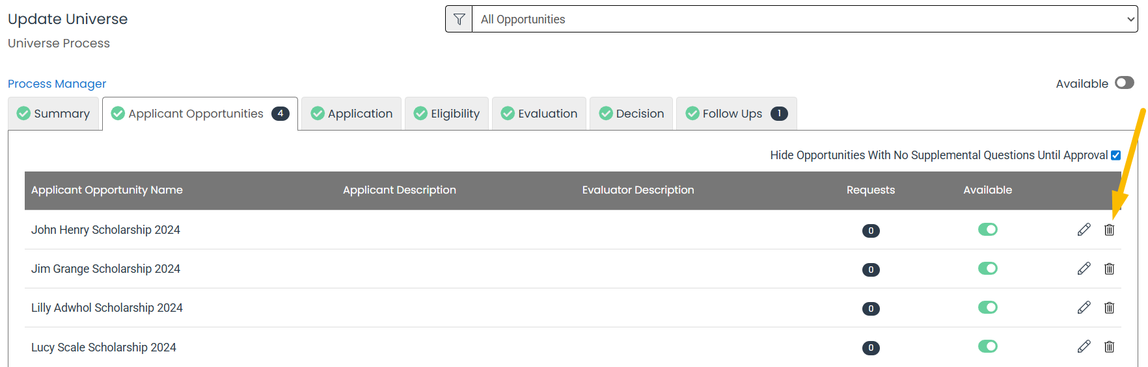Click Jim Grange Scholarship 2024 name
Viewport: 1148px width, 367px height.
point(105,269)
